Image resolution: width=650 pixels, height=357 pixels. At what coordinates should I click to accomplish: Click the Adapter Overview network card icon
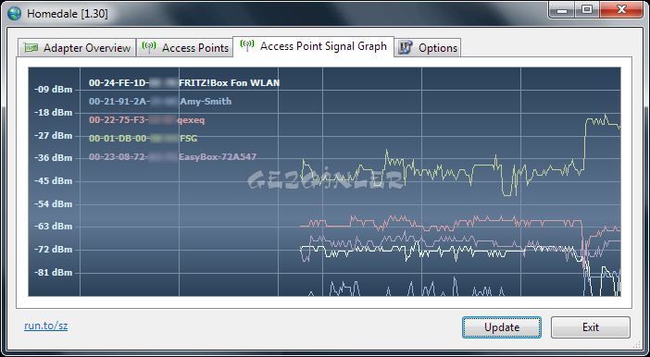tap(31, 47)
